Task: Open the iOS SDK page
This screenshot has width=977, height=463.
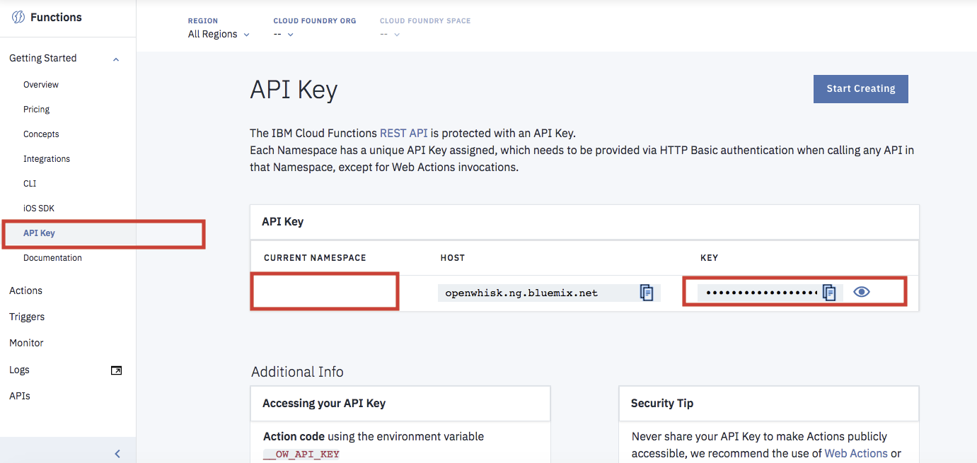Action: coord(39,209)
